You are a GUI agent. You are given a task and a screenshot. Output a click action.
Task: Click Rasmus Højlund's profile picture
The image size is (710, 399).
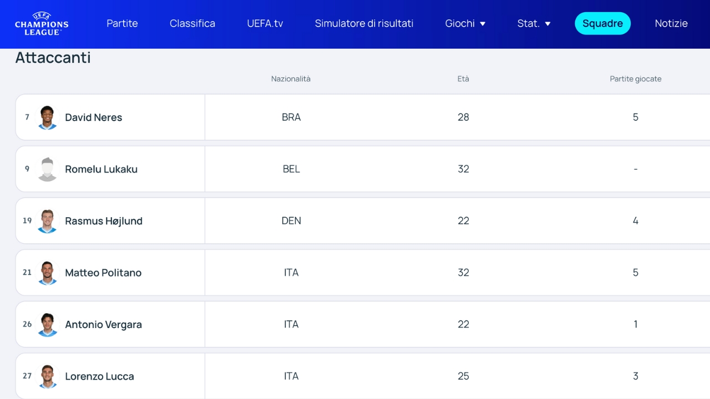click(47, 221)
